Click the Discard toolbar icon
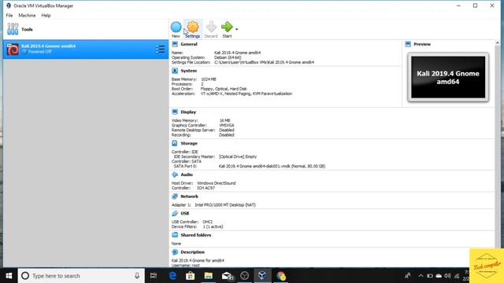Image resolution: width=504 pixels, height=283 pixels. [x=211, y=27]
